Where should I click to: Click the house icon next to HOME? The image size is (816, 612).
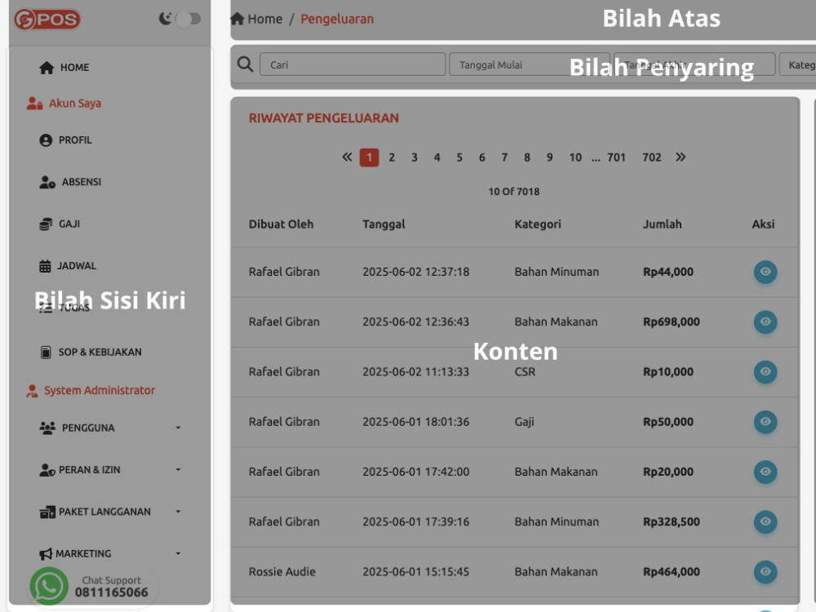click(47, 68)
